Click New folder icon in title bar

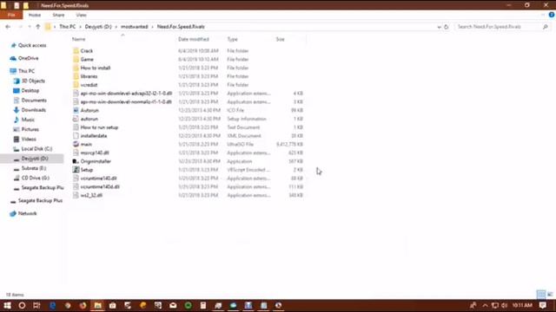(x=26, y=5)
